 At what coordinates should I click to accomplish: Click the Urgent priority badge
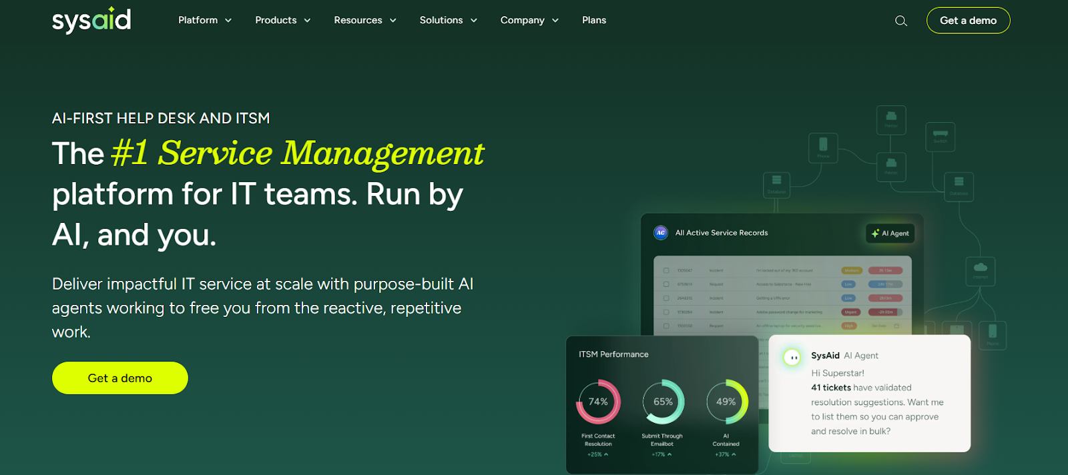[x=851, y=312]
